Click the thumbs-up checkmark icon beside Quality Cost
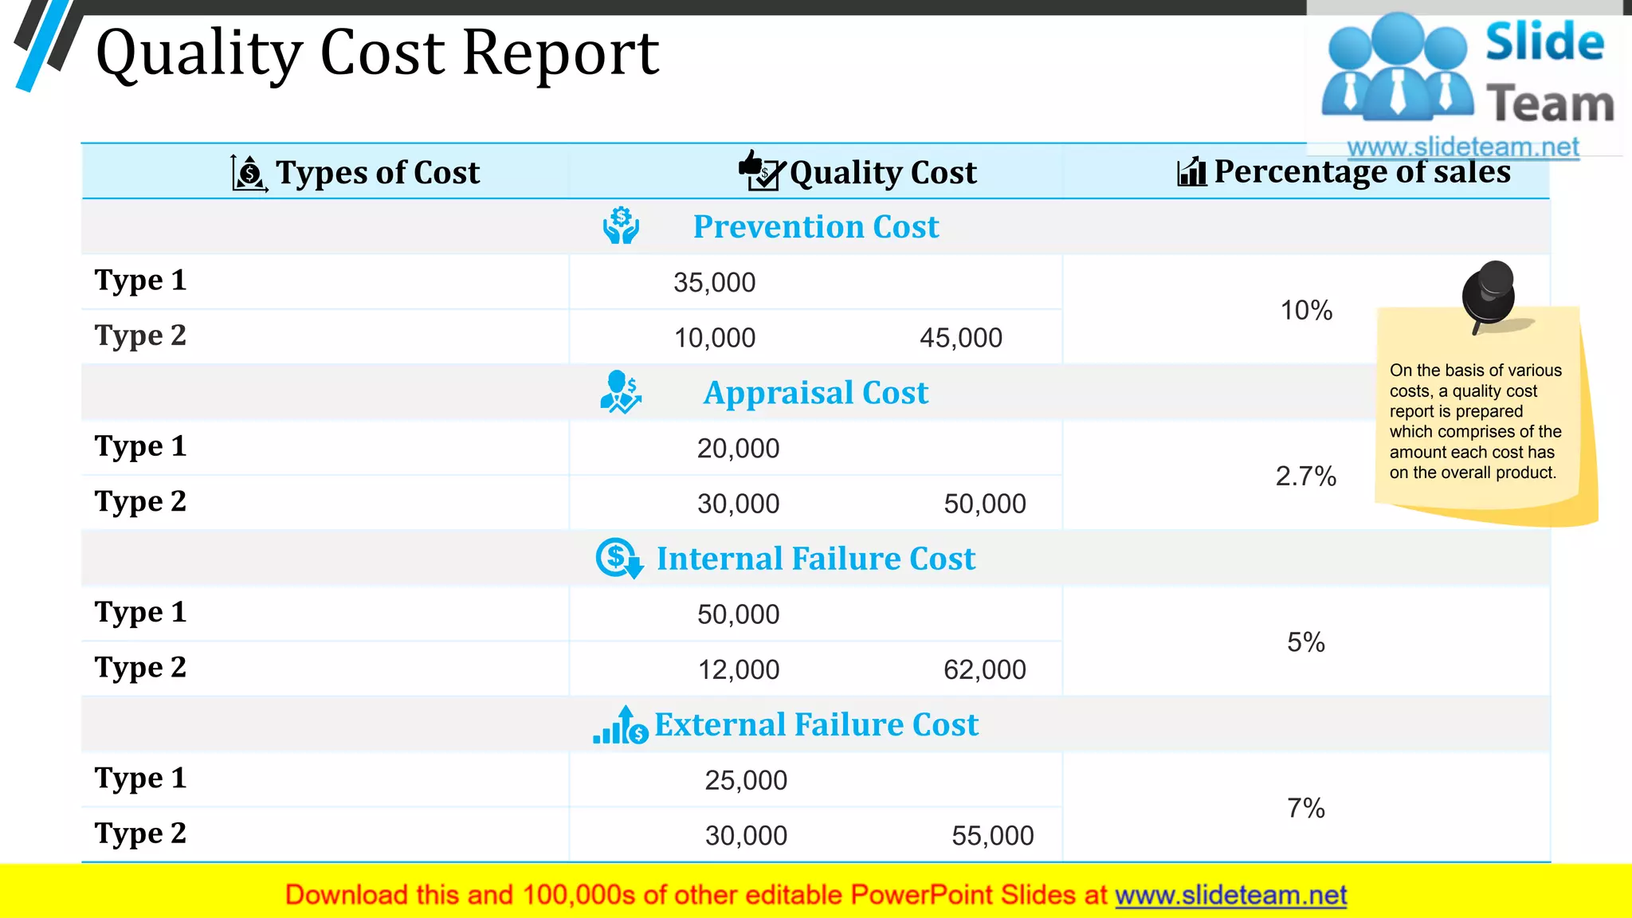 point(762,171)
